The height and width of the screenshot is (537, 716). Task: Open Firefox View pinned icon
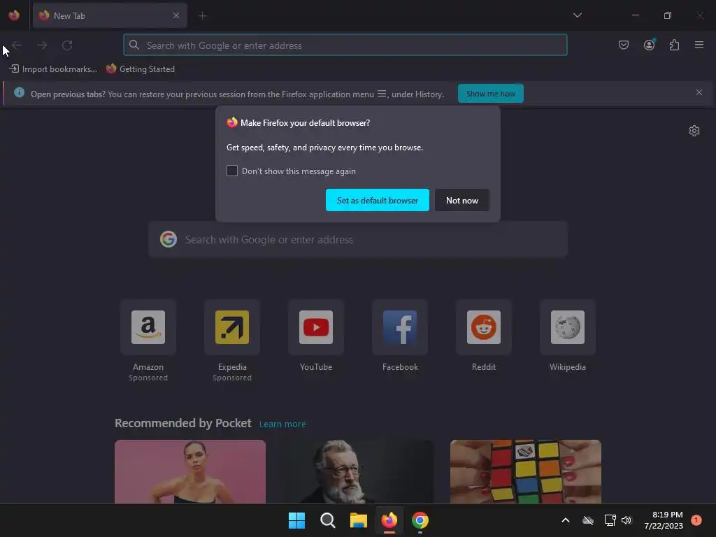14,15
